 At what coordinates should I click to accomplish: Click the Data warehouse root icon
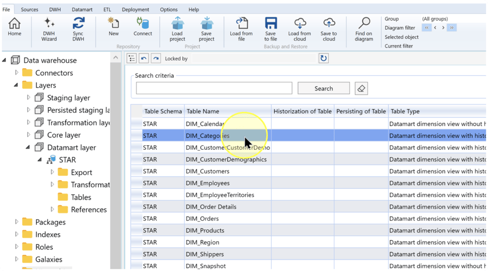[x=15, y=60]
